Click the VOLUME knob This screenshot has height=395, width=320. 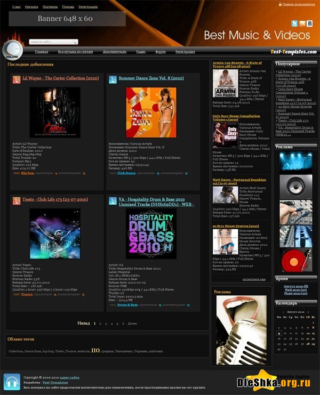pyautogui.click(x=13, y=50)
